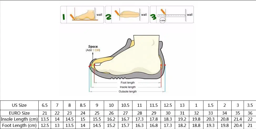Click the step 2 top-view foot diagram
Image resolution: width=256 pixels, height=129 pixels.
(x=127, y=15)
